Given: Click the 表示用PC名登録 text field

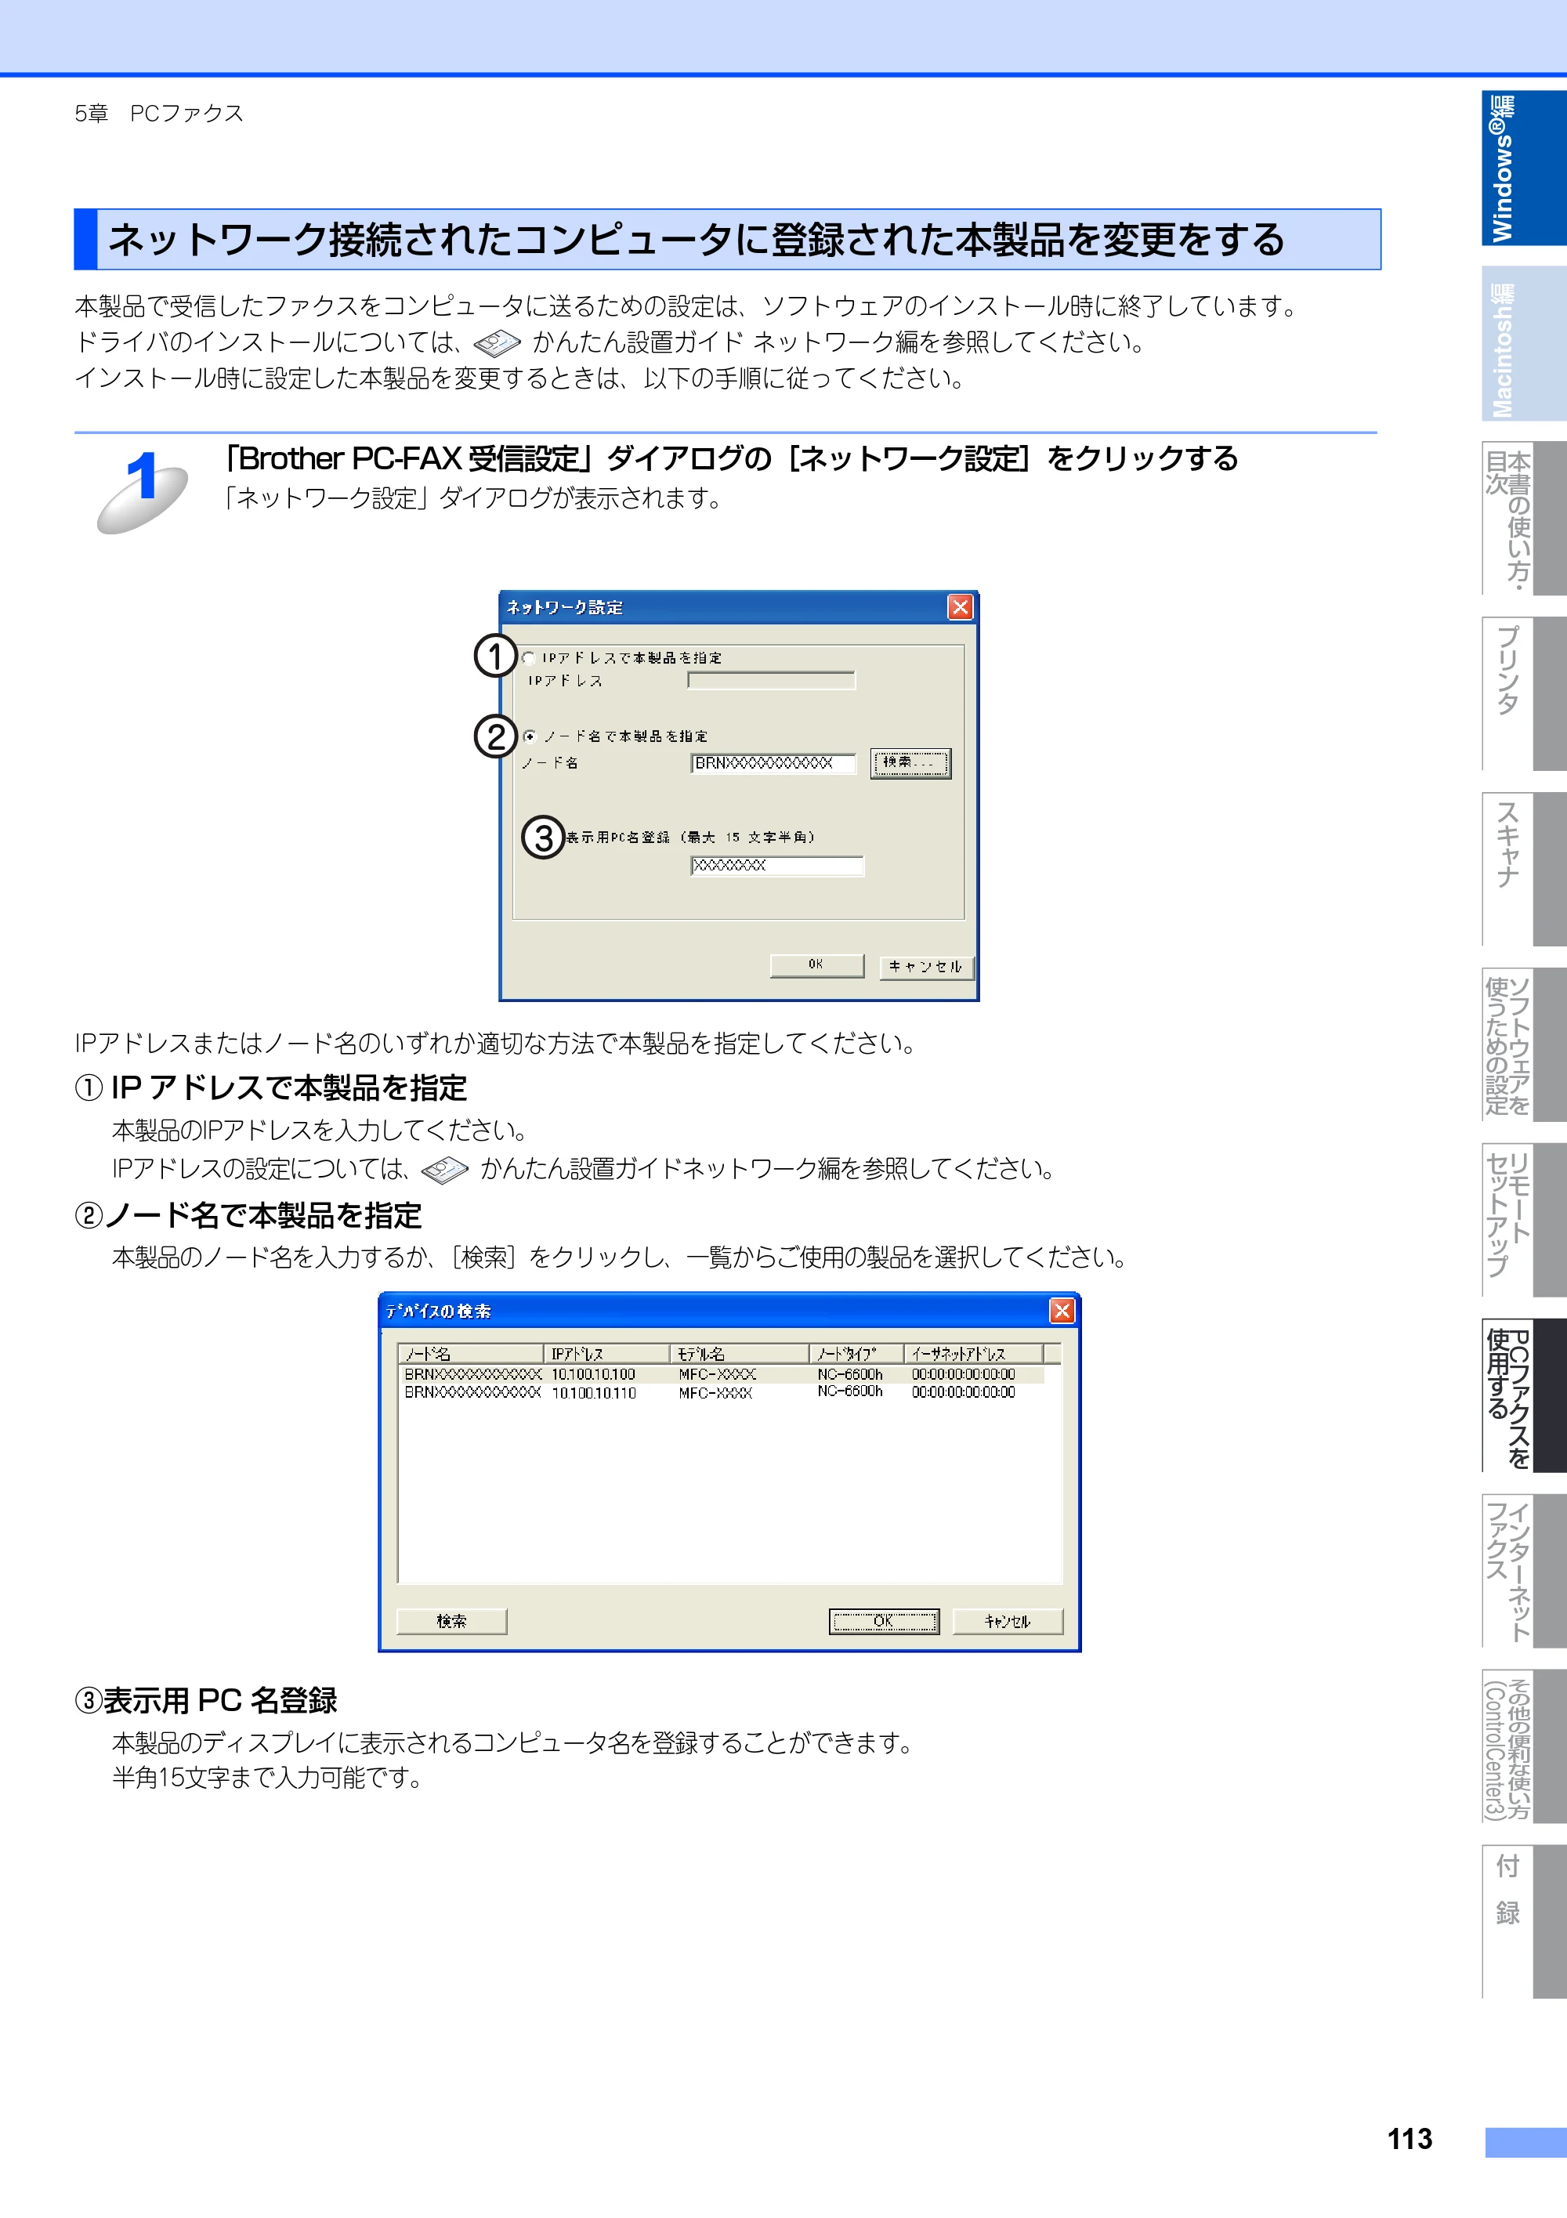Looking at the screenshot, I should pos(776,866).
